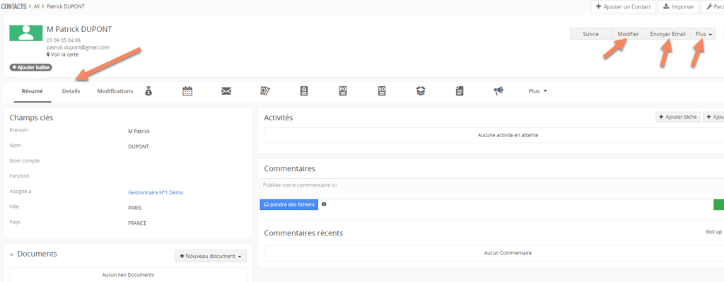Click the FRANCE value in Pays field

tap(137, 223)
